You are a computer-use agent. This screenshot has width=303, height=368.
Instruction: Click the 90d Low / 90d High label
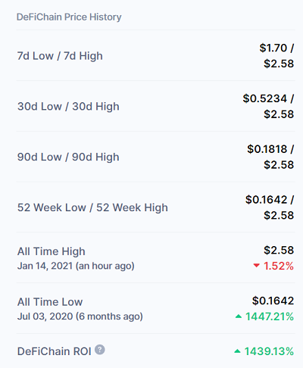[x=68, y=157]
